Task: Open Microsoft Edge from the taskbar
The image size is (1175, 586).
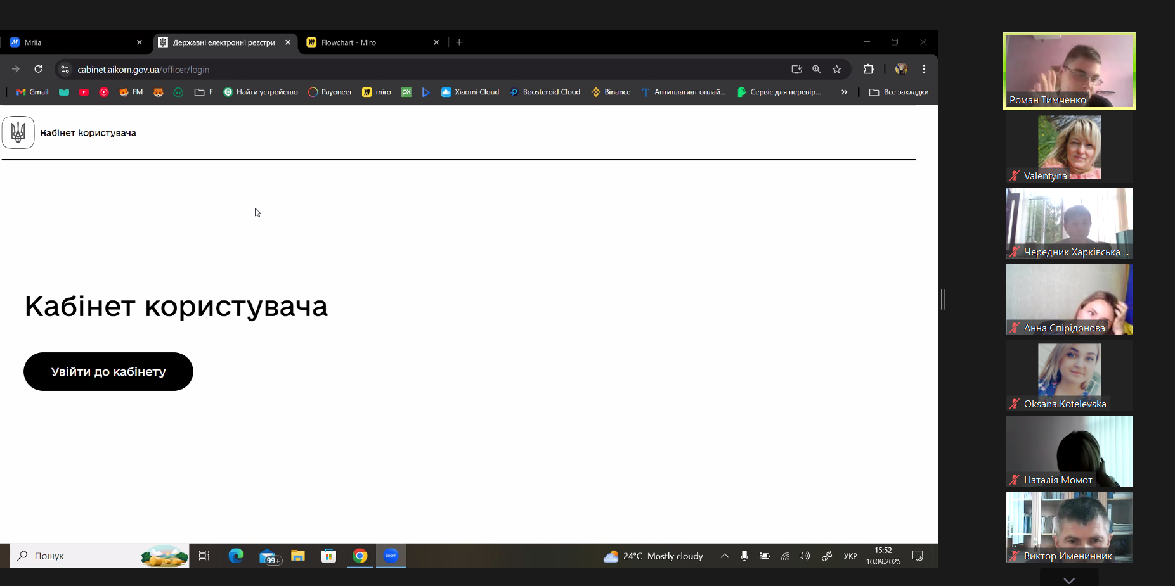Action: point(236,556)
